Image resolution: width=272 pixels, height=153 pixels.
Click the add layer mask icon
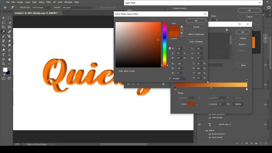[246, 144]
